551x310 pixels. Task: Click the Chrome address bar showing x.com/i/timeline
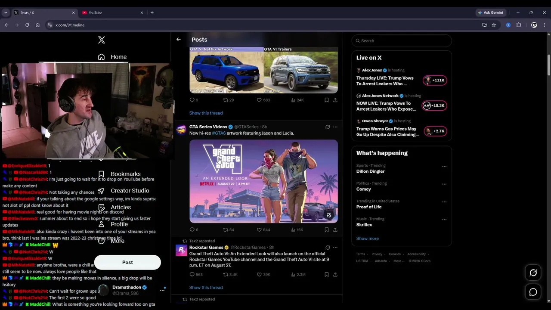click(263, 25)
